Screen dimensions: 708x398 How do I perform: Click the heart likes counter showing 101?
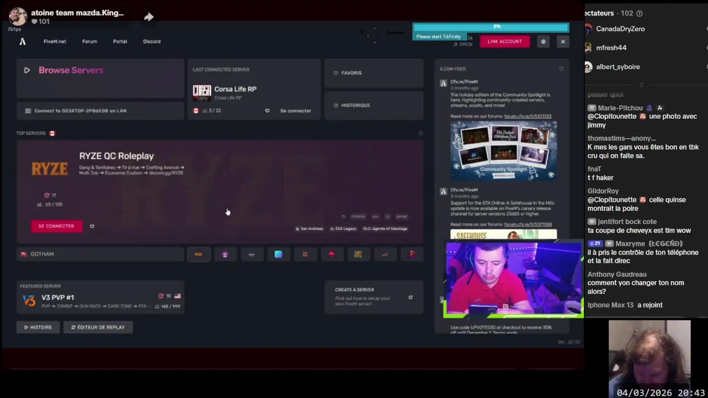(x=40, y=22)
